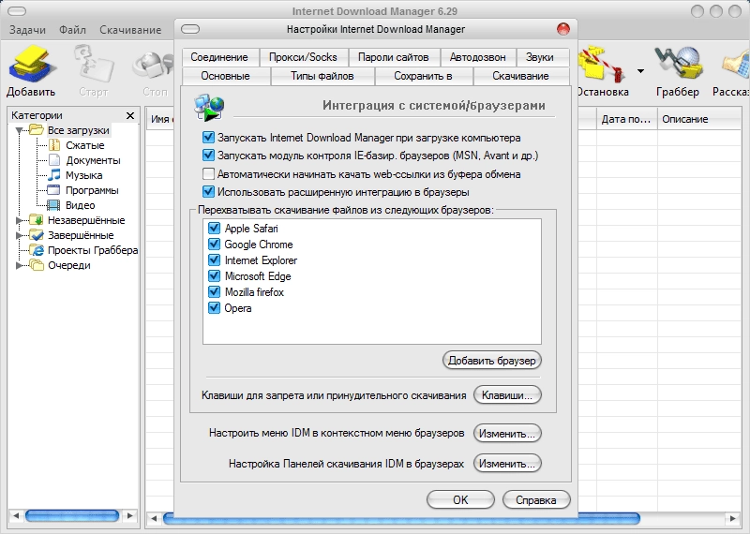Open the Сохранить в tab
This screenshot has height=534, width=750.
point(424,76)
